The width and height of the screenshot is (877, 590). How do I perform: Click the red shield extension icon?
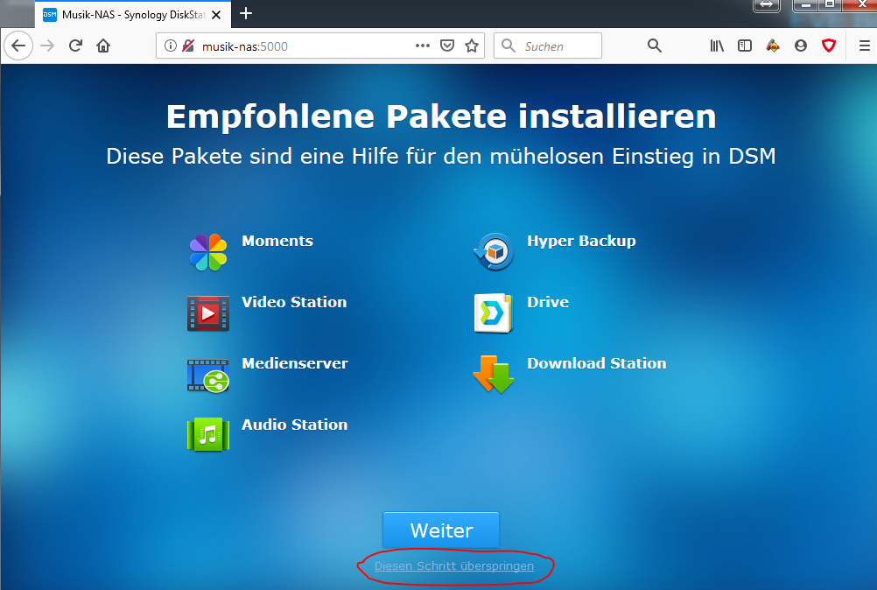[829, 46]
